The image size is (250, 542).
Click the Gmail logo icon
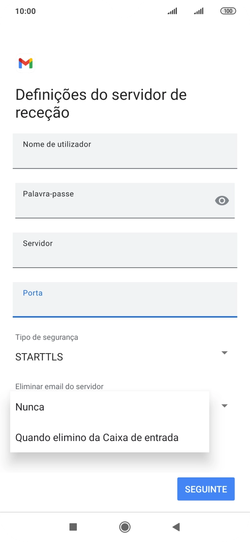[x=26, y=63]
